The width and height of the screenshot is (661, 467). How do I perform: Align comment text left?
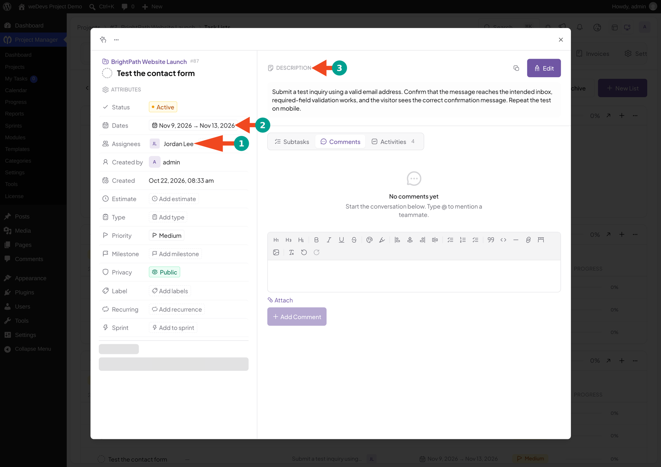tap(397, 240)
